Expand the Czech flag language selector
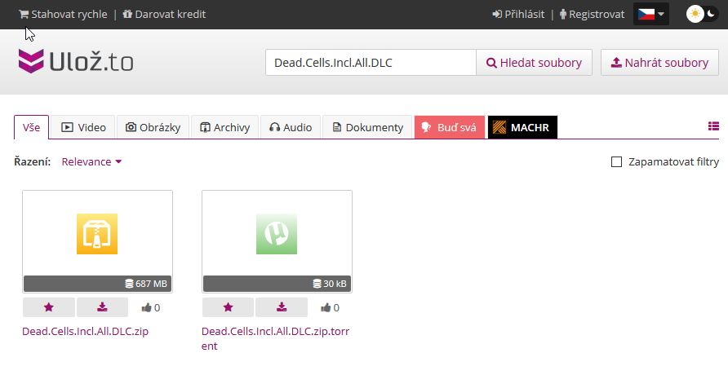728x366 pixels. coord(650,14)
